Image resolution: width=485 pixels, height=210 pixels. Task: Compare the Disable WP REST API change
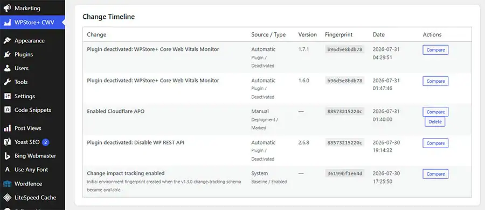[435, 143]
